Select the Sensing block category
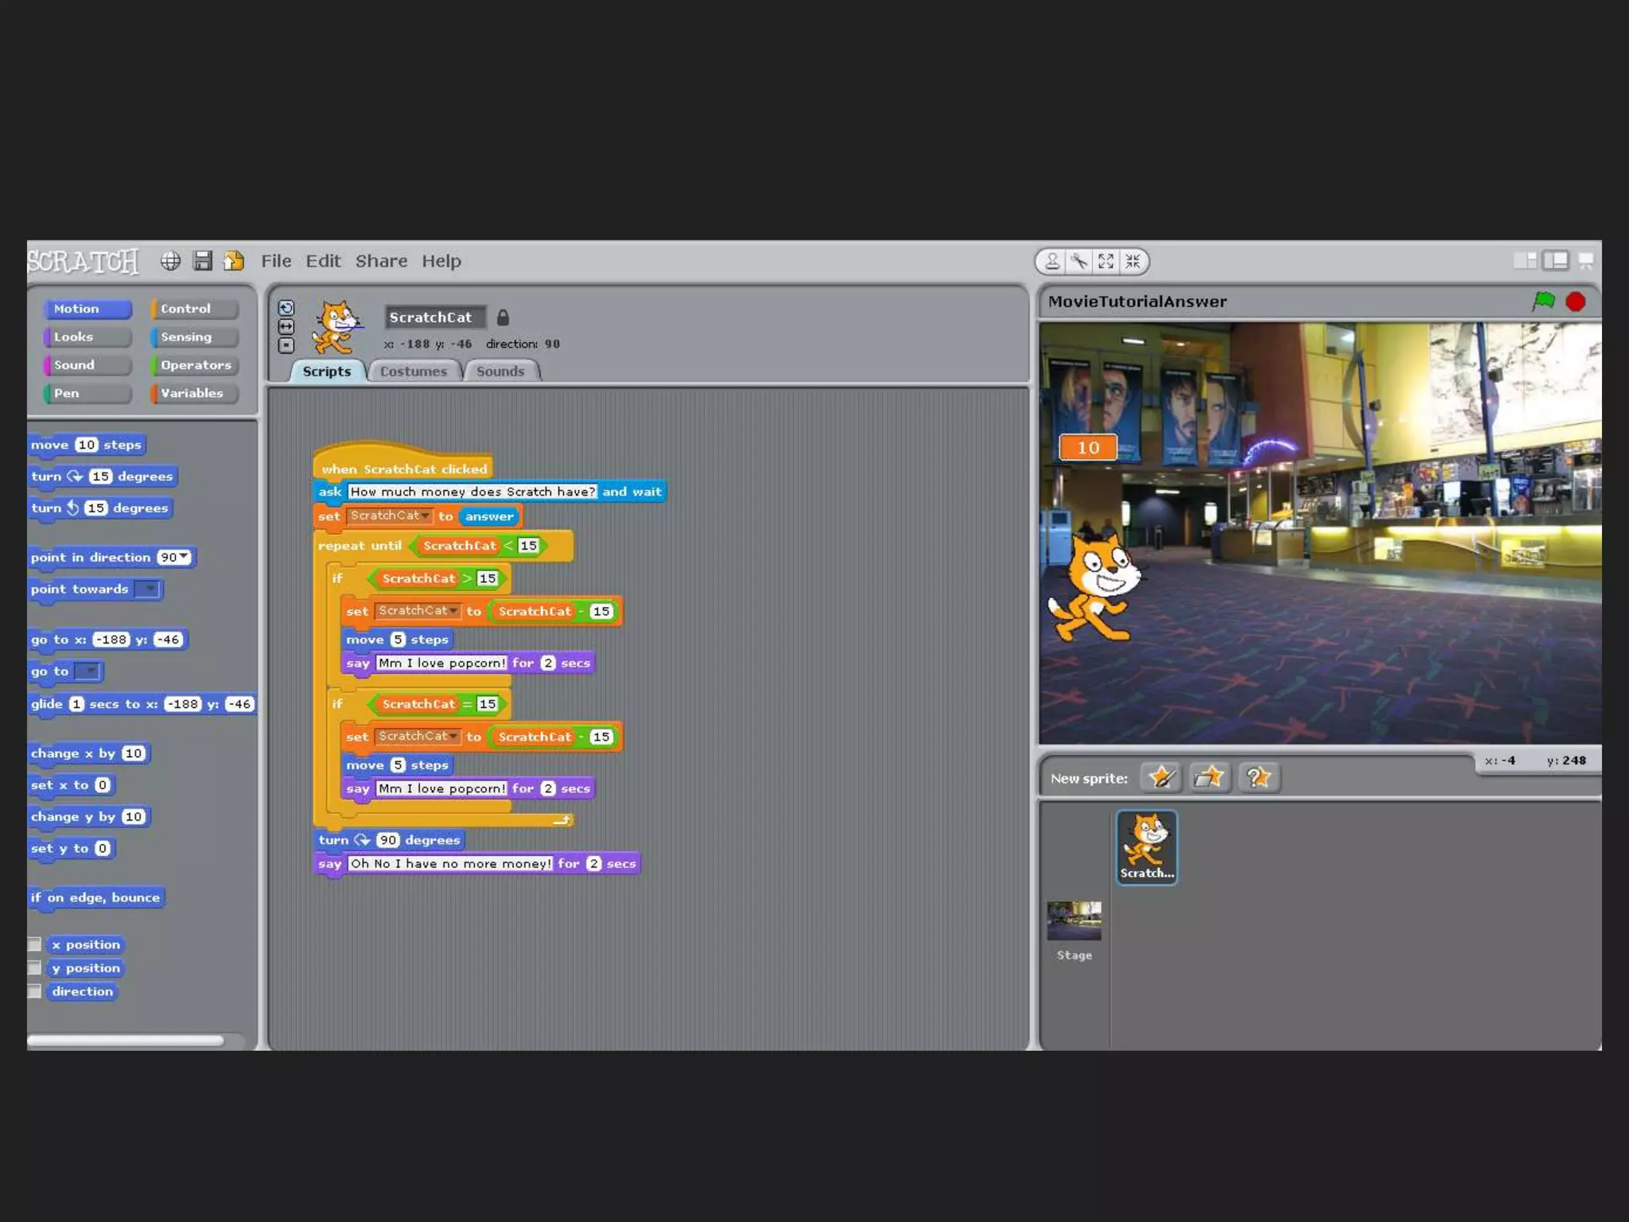 [x=195, y=337]
